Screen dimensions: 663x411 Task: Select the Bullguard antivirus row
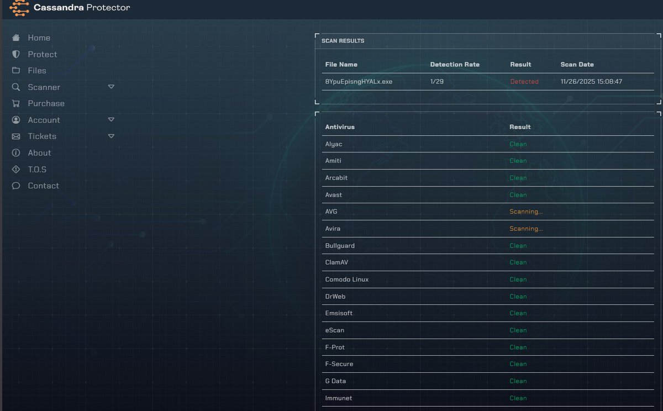(488, 246)
